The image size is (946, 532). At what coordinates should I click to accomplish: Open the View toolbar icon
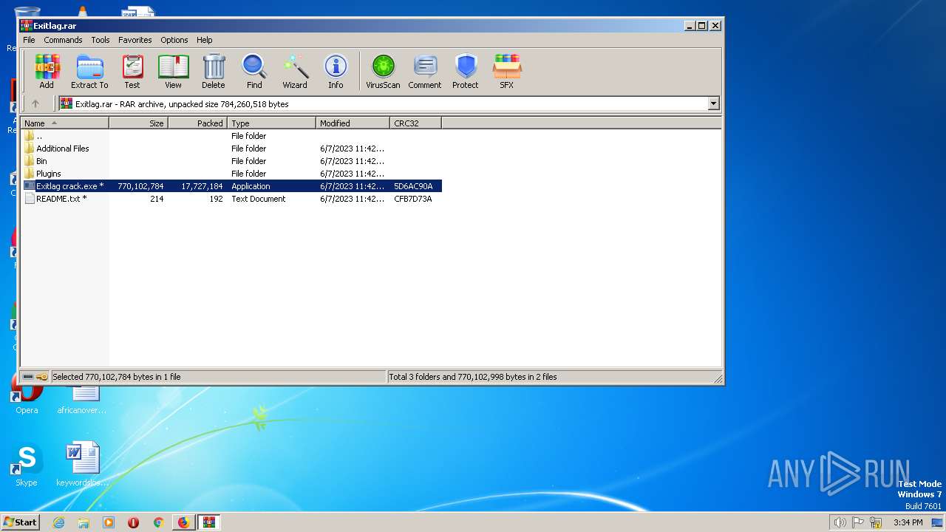[x=173, y=72]
